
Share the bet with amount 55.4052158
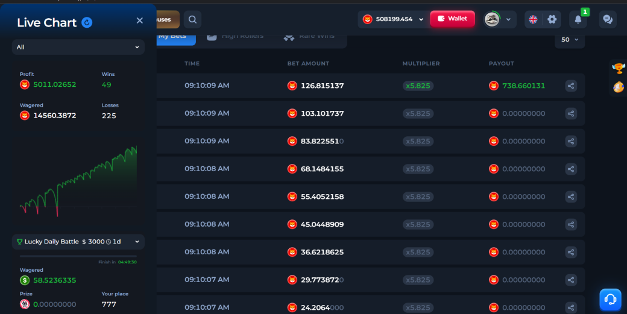pos(571,196)
